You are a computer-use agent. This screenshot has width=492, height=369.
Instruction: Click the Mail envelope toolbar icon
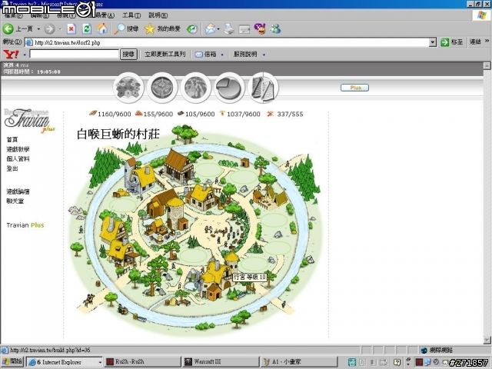tap(210, 29)
